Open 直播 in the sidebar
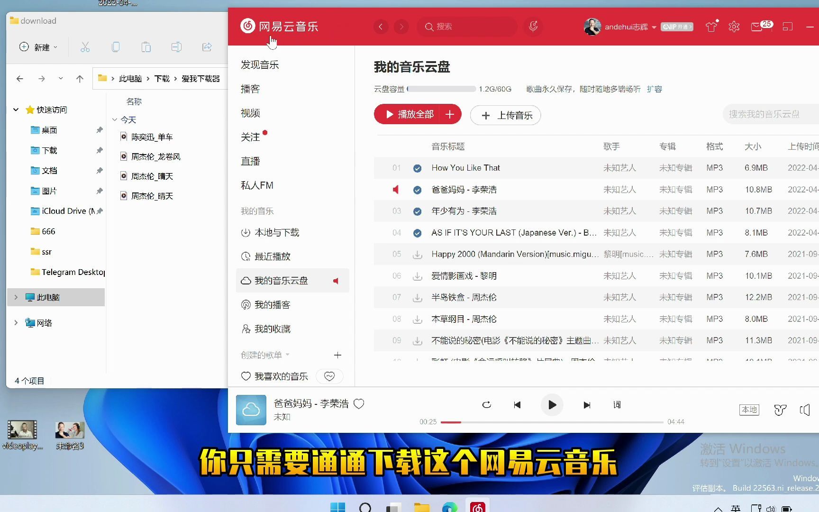This screenshot has width=819, height=512. 250,161
